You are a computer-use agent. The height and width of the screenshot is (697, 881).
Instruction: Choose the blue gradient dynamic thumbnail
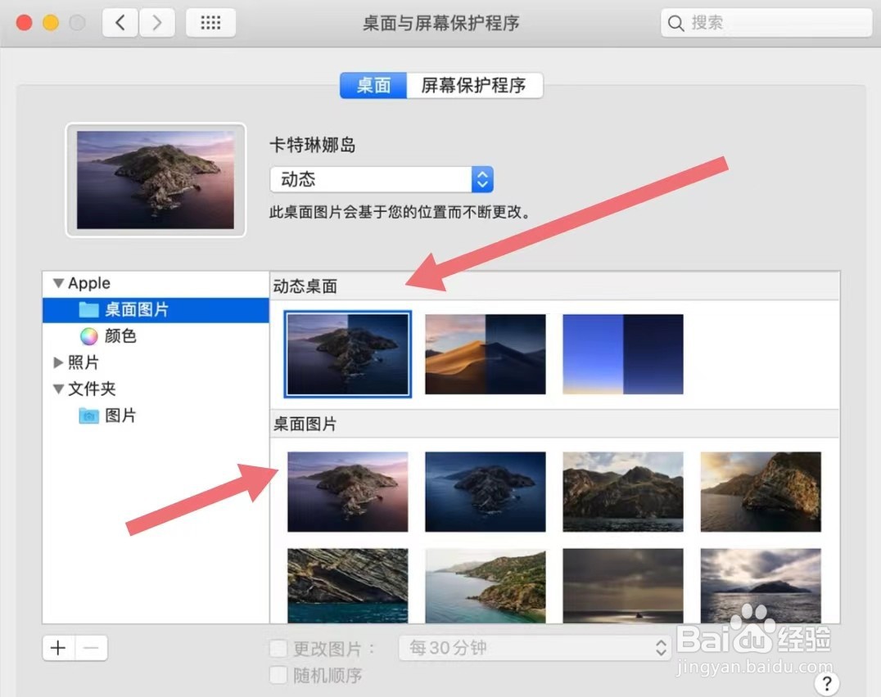pos(623,354)
